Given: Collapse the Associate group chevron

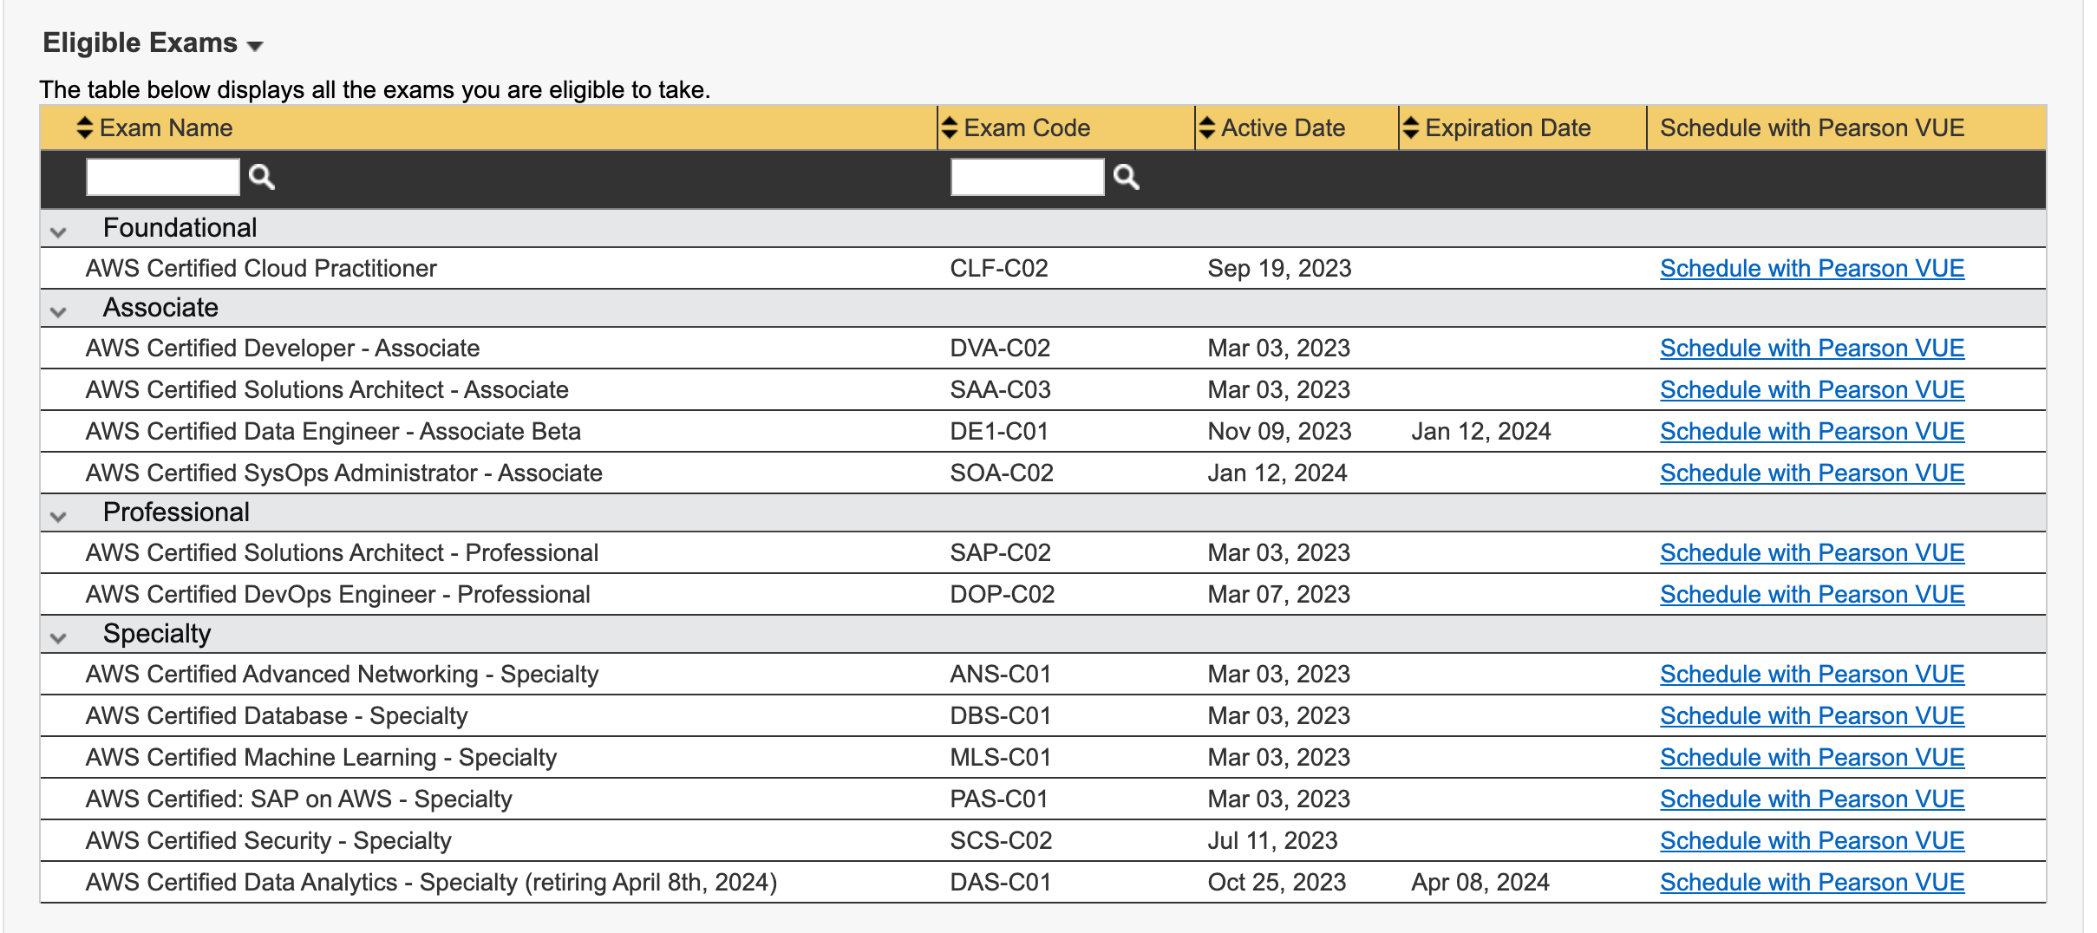Looking at the screenshot, I should [x=58, y=311].
